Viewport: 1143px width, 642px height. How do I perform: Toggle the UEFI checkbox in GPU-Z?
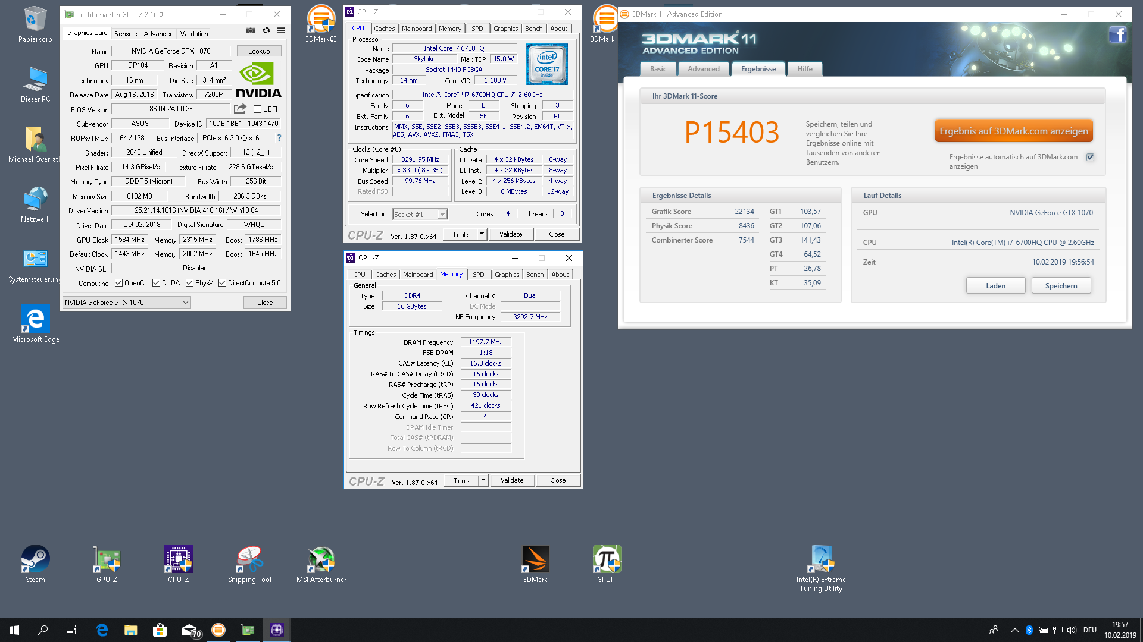click(x=257, y=109)
